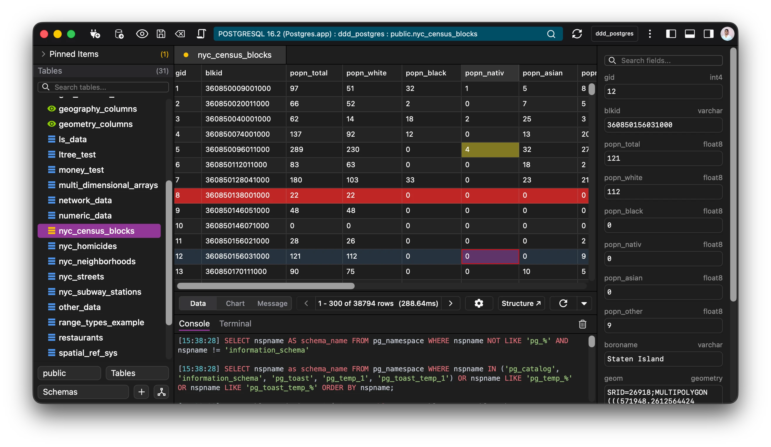Viewport: 771px width, 447px height.
Task: Click the Structure button
Action: pyautogui.click(x=521, y=303)
